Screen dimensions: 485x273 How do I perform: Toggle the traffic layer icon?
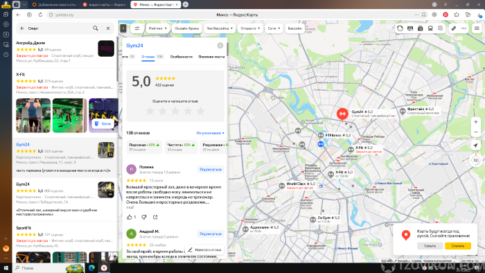pos(400,28)
